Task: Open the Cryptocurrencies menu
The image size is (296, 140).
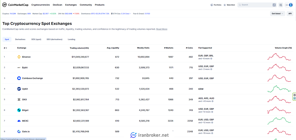Action: (40, 5)
